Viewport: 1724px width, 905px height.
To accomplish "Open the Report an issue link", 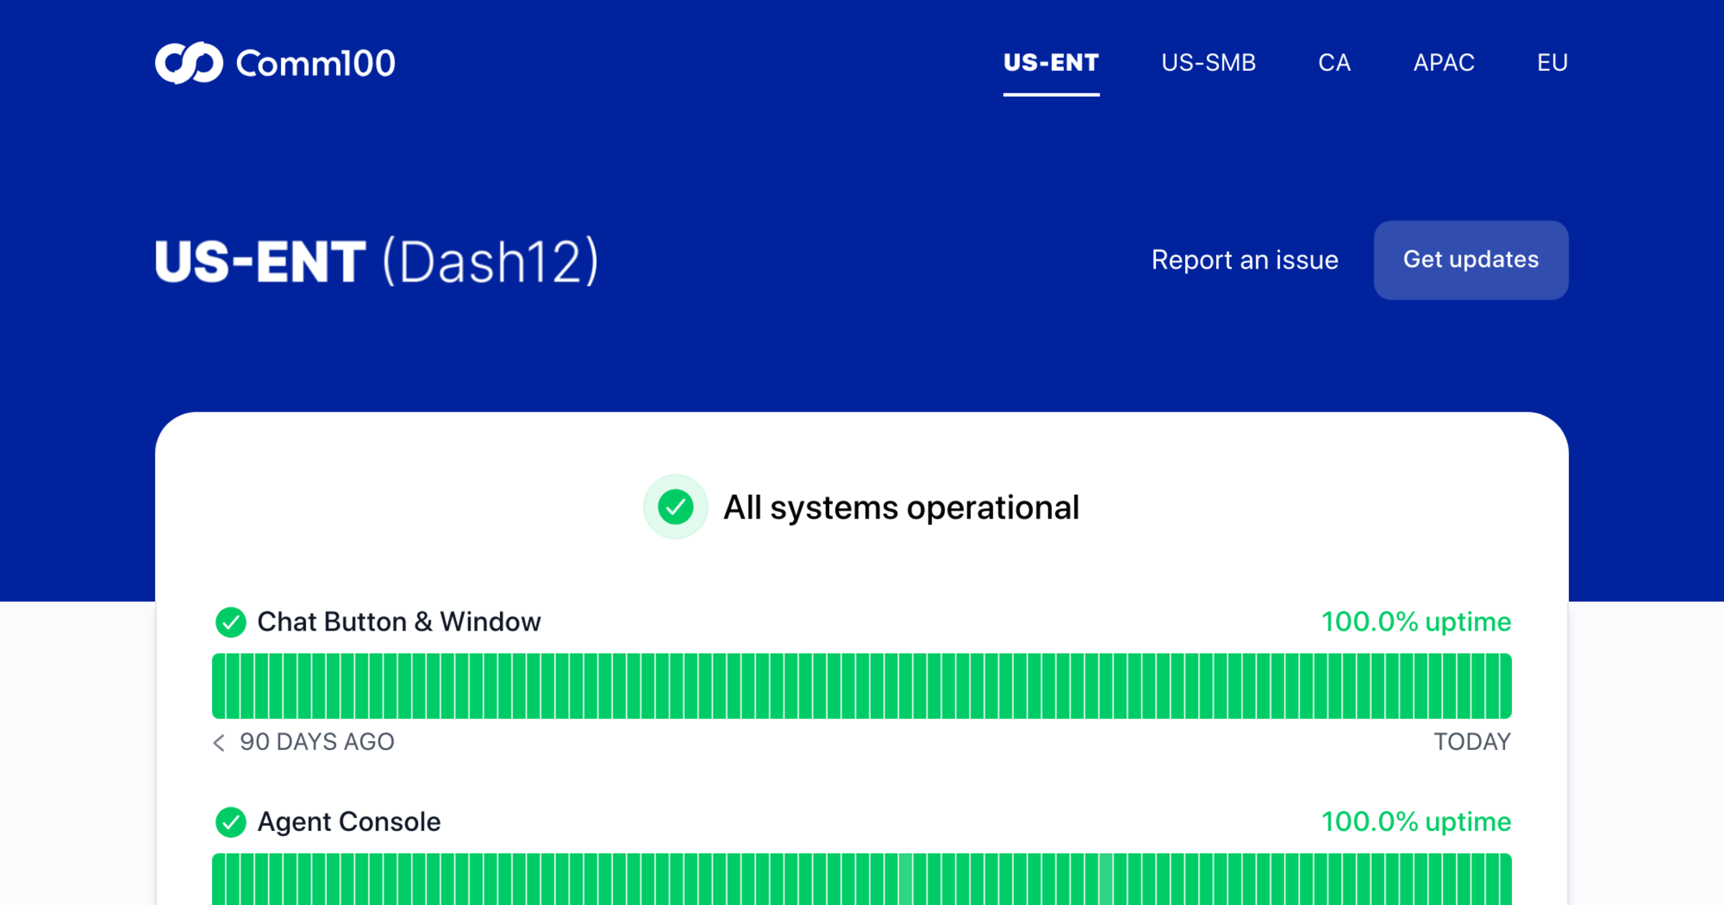I will [1245, 260].
